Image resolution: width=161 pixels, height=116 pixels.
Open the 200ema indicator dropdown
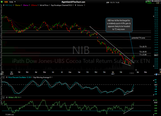tap(38, 5)
